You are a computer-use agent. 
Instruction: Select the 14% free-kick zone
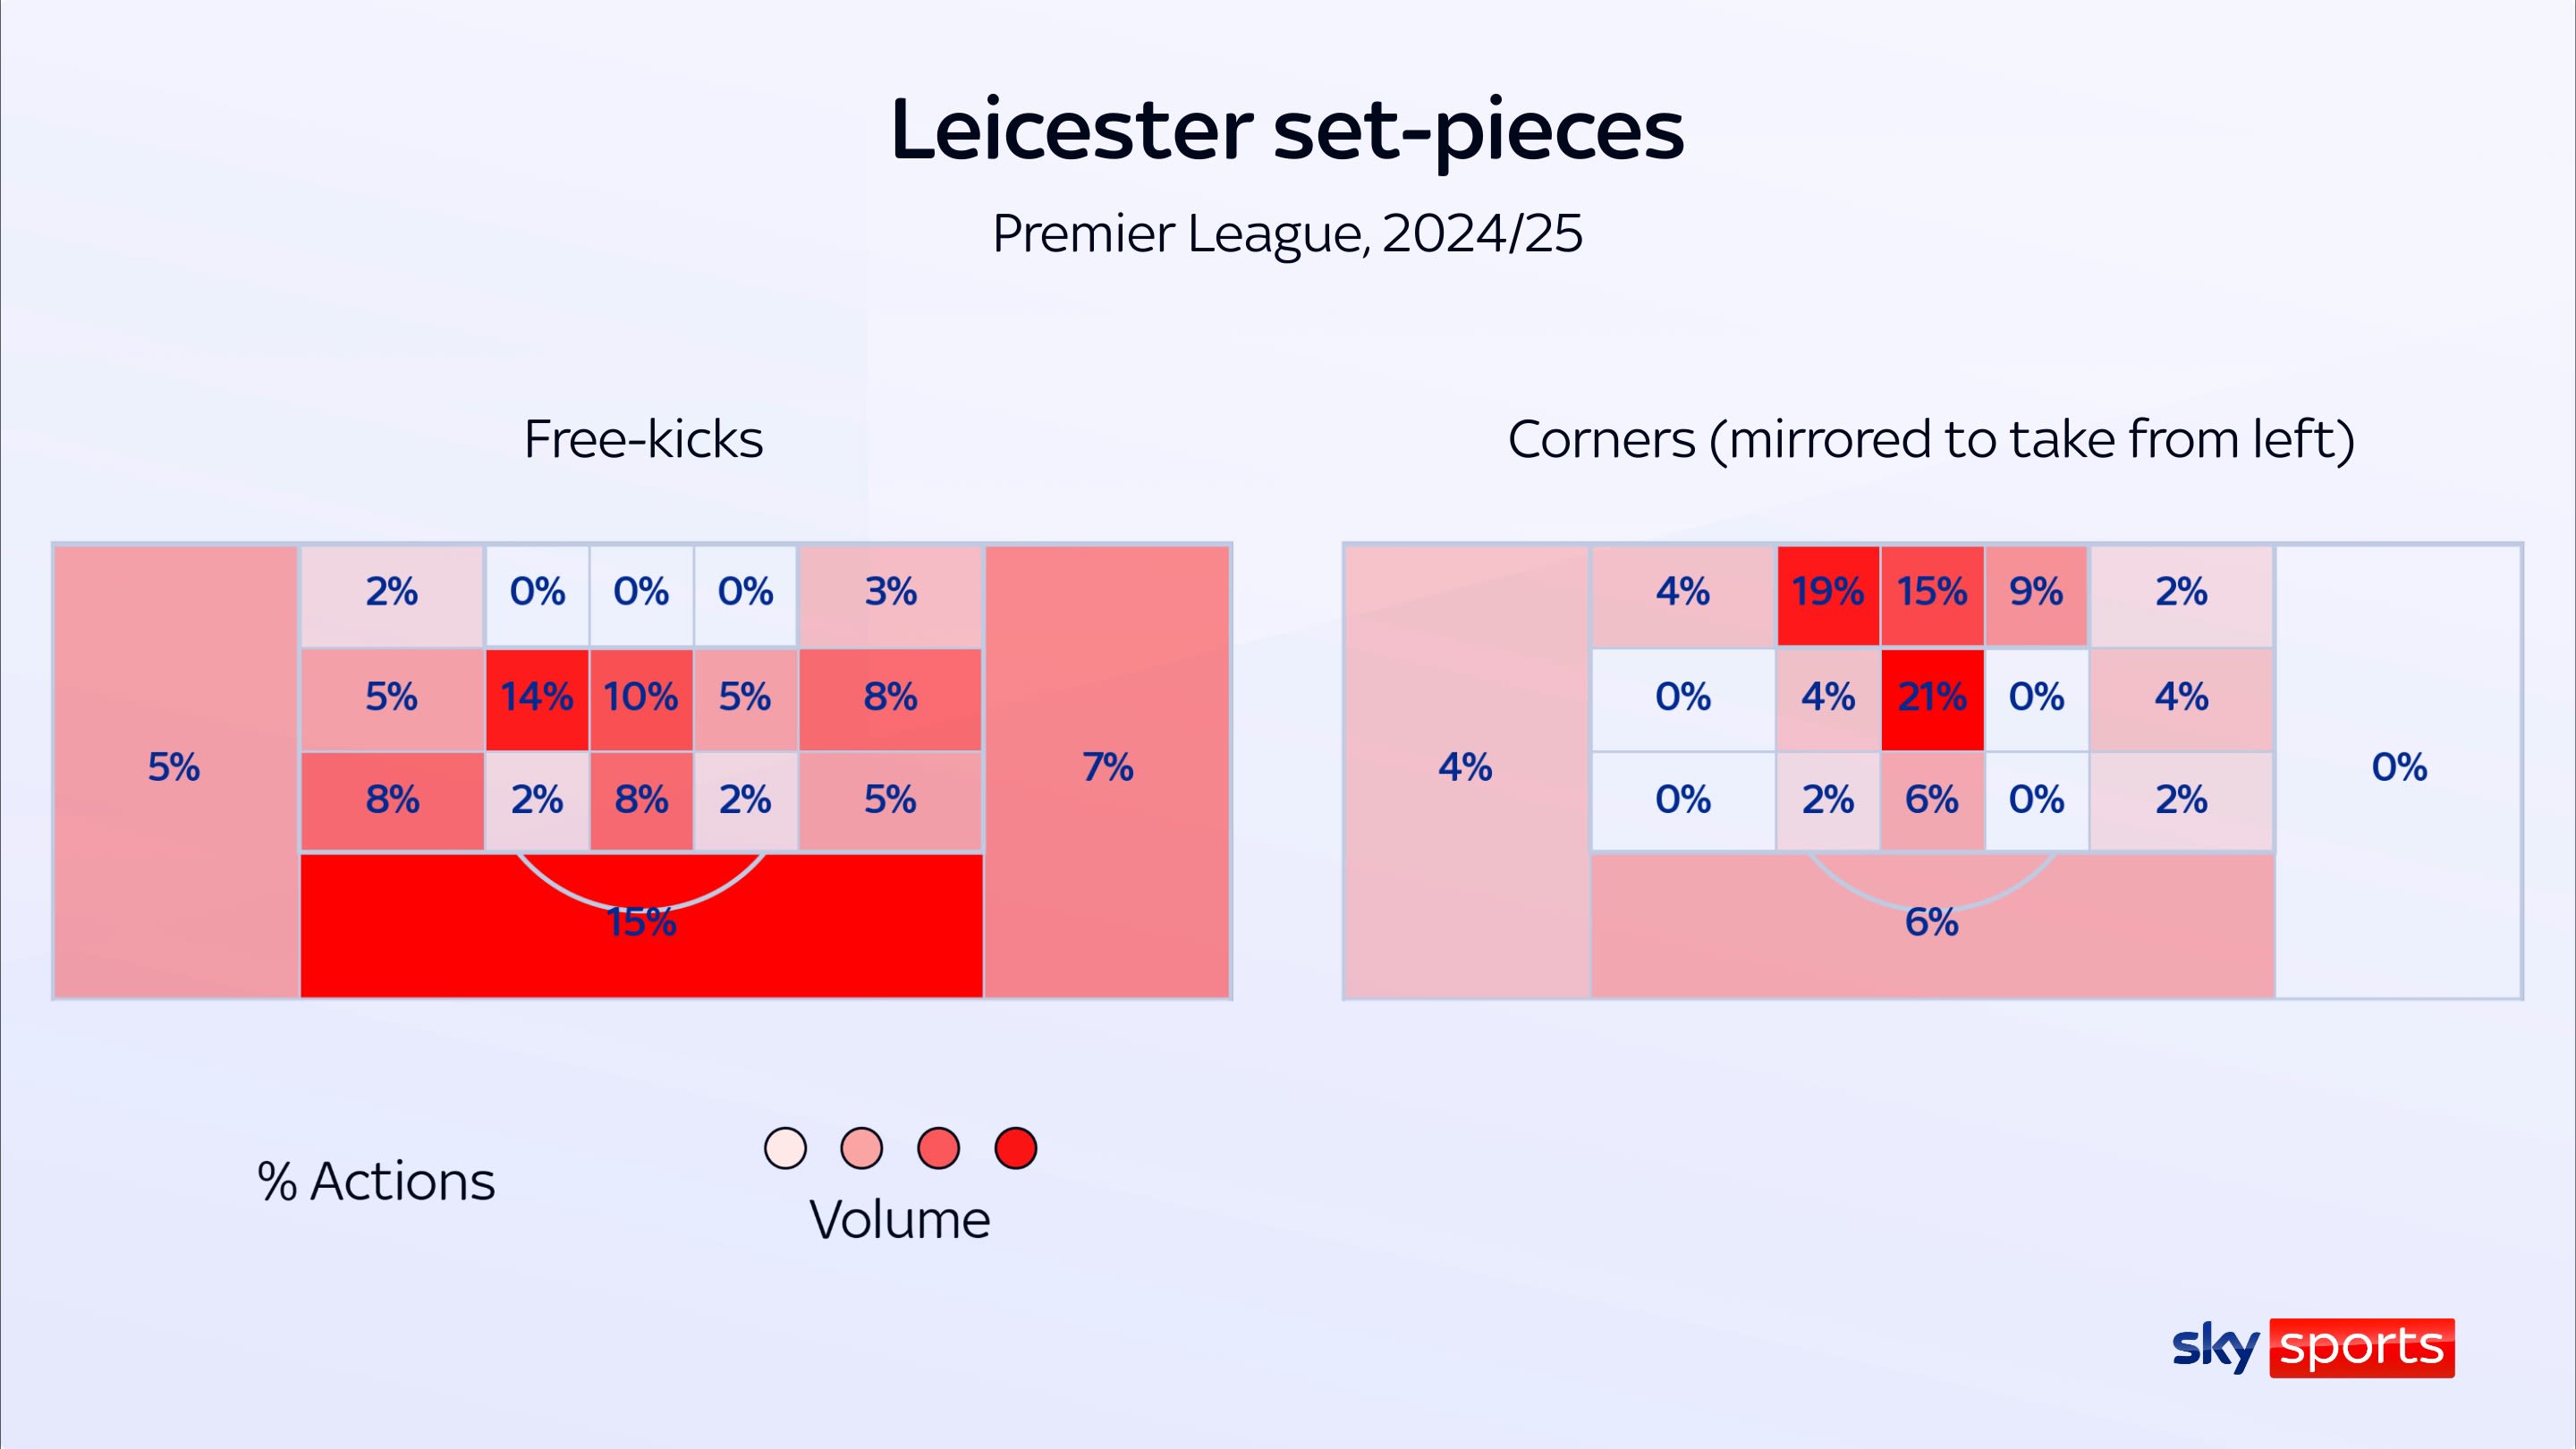[x=537, y=698]
